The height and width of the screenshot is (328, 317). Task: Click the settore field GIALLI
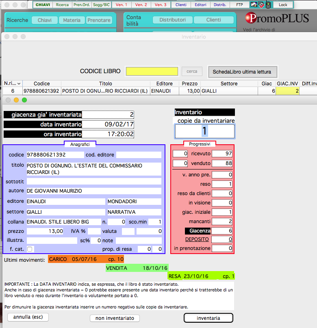coord(66,212)
